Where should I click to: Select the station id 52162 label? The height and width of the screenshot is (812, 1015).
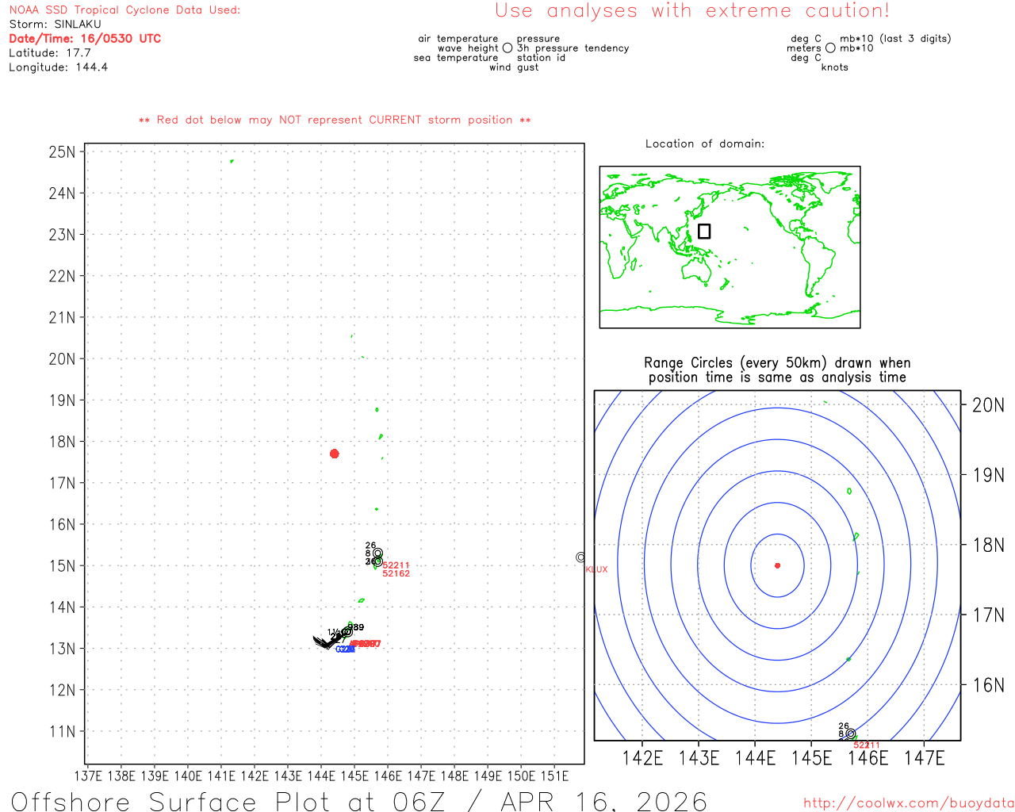[396, 573]
